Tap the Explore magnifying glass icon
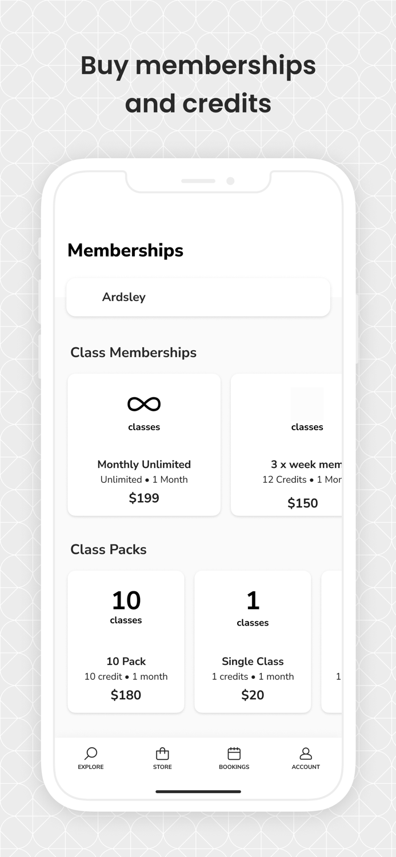The width and height of the screenshot is (396, 857). pos(91,754)
